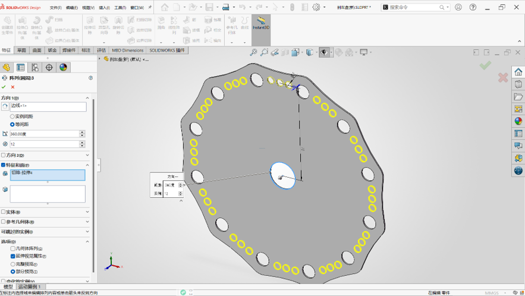Open the ConfigurationManager tab icon
The image size is (525, 296).
(35, 67)
